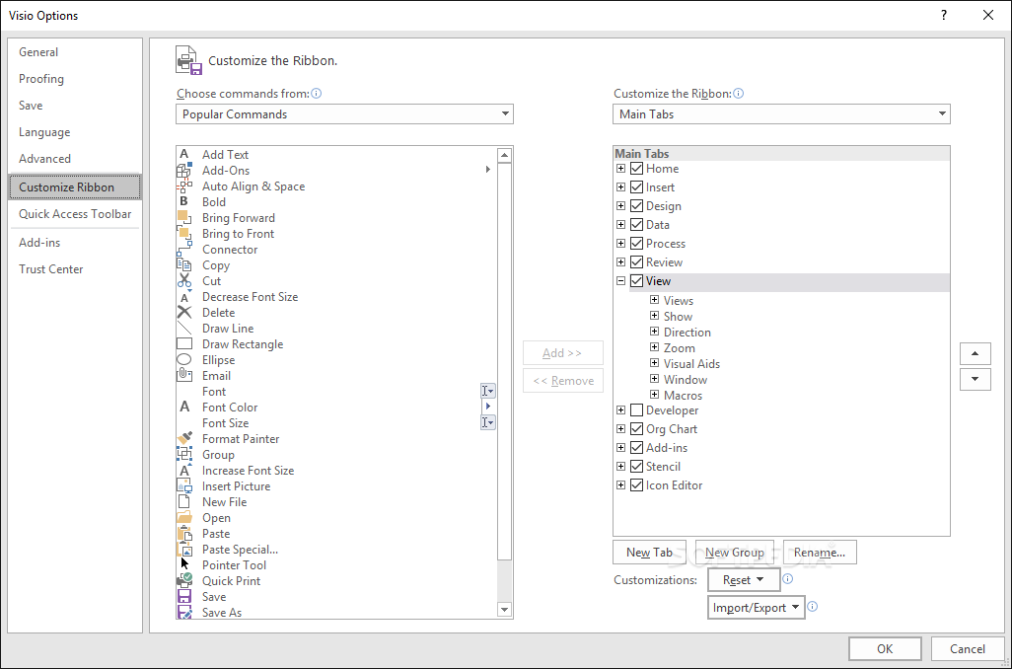
Task: Select the Quick Print icon
Action: pos(184,580)
